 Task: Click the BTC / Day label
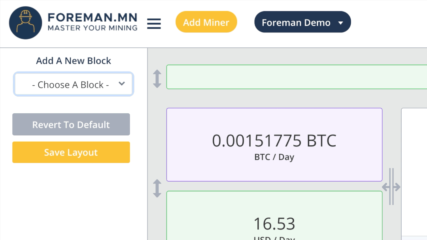(274, 157)
